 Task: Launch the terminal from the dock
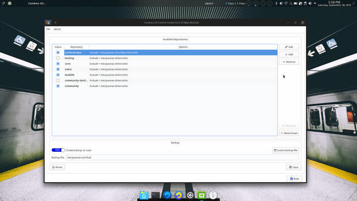coord(156,196)
